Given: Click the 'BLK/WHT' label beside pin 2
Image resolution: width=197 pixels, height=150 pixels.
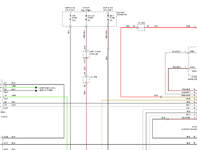Looking at the screenshot, I should click(x=177, y=52).
